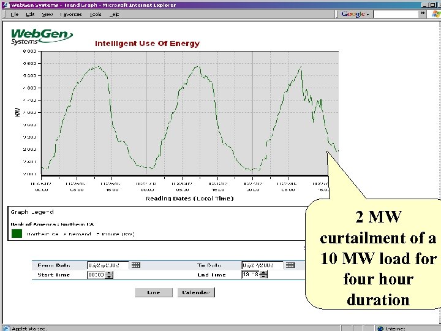Click the KW axis label
Viewport: 441px width, 331px height.
pyautogui.click(x=17, y=112)
